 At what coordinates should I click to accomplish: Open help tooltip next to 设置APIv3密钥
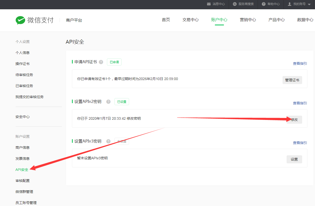(108, 141)
